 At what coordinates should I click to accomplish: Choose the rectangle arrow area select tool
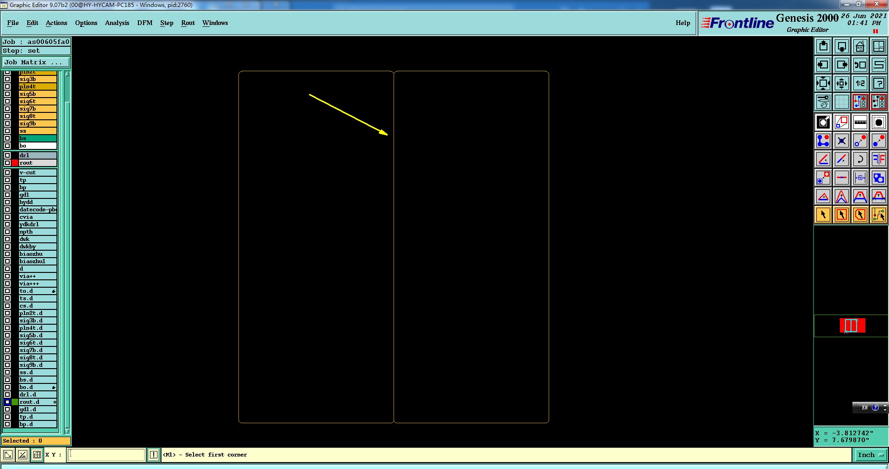pos(842,215)
